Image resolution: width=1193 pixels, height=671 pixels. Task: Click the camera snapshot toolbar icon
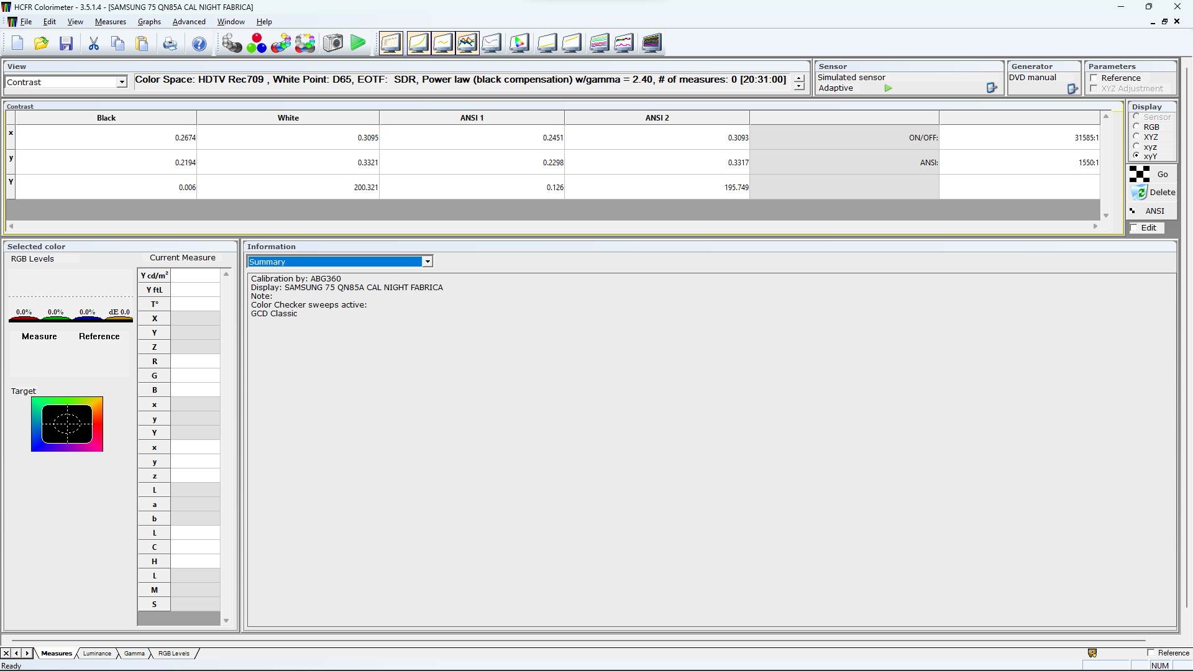pos(333,43)
